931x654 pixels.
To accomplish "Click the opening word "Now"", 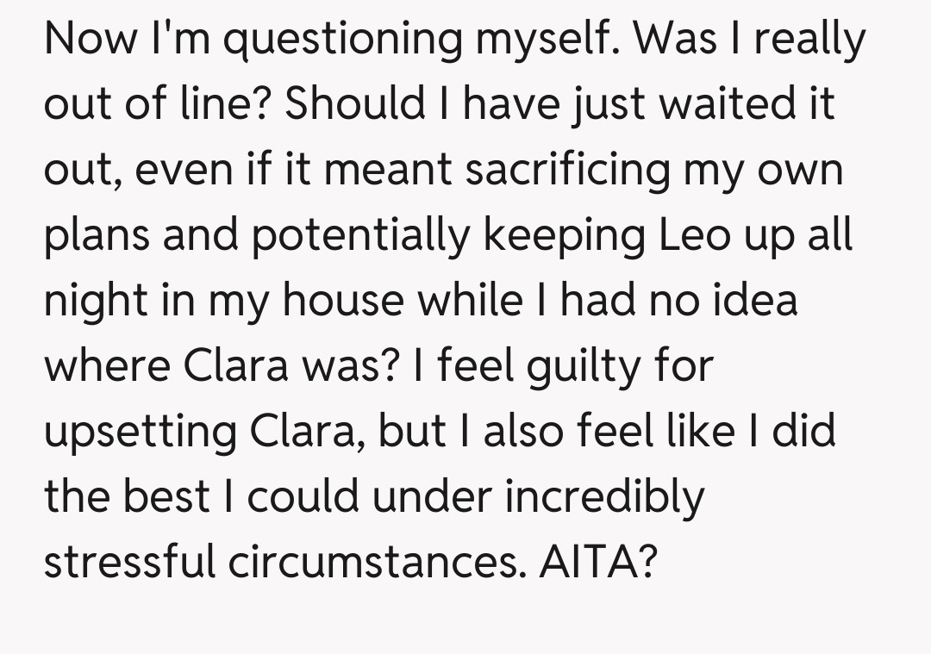I will coord(91,40).
